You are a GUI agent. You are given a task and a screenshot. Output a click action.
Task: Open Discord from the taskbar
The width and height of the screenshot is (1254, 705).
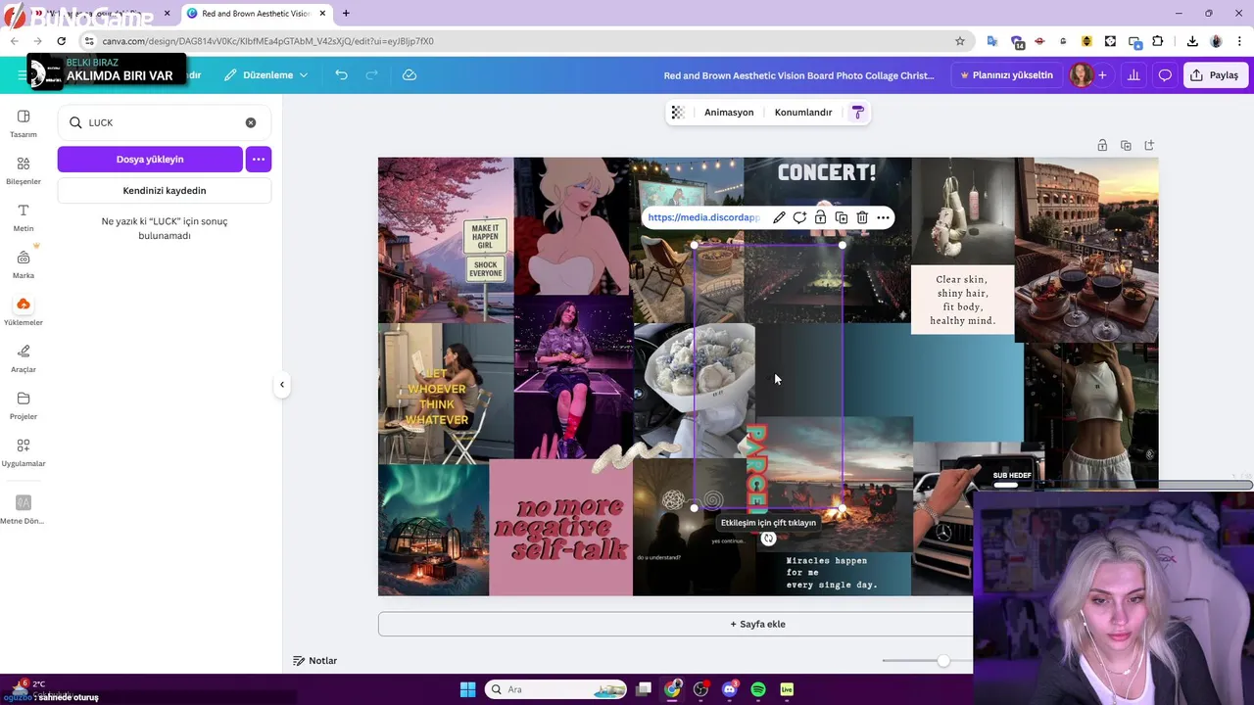click(x=729, y=689)
